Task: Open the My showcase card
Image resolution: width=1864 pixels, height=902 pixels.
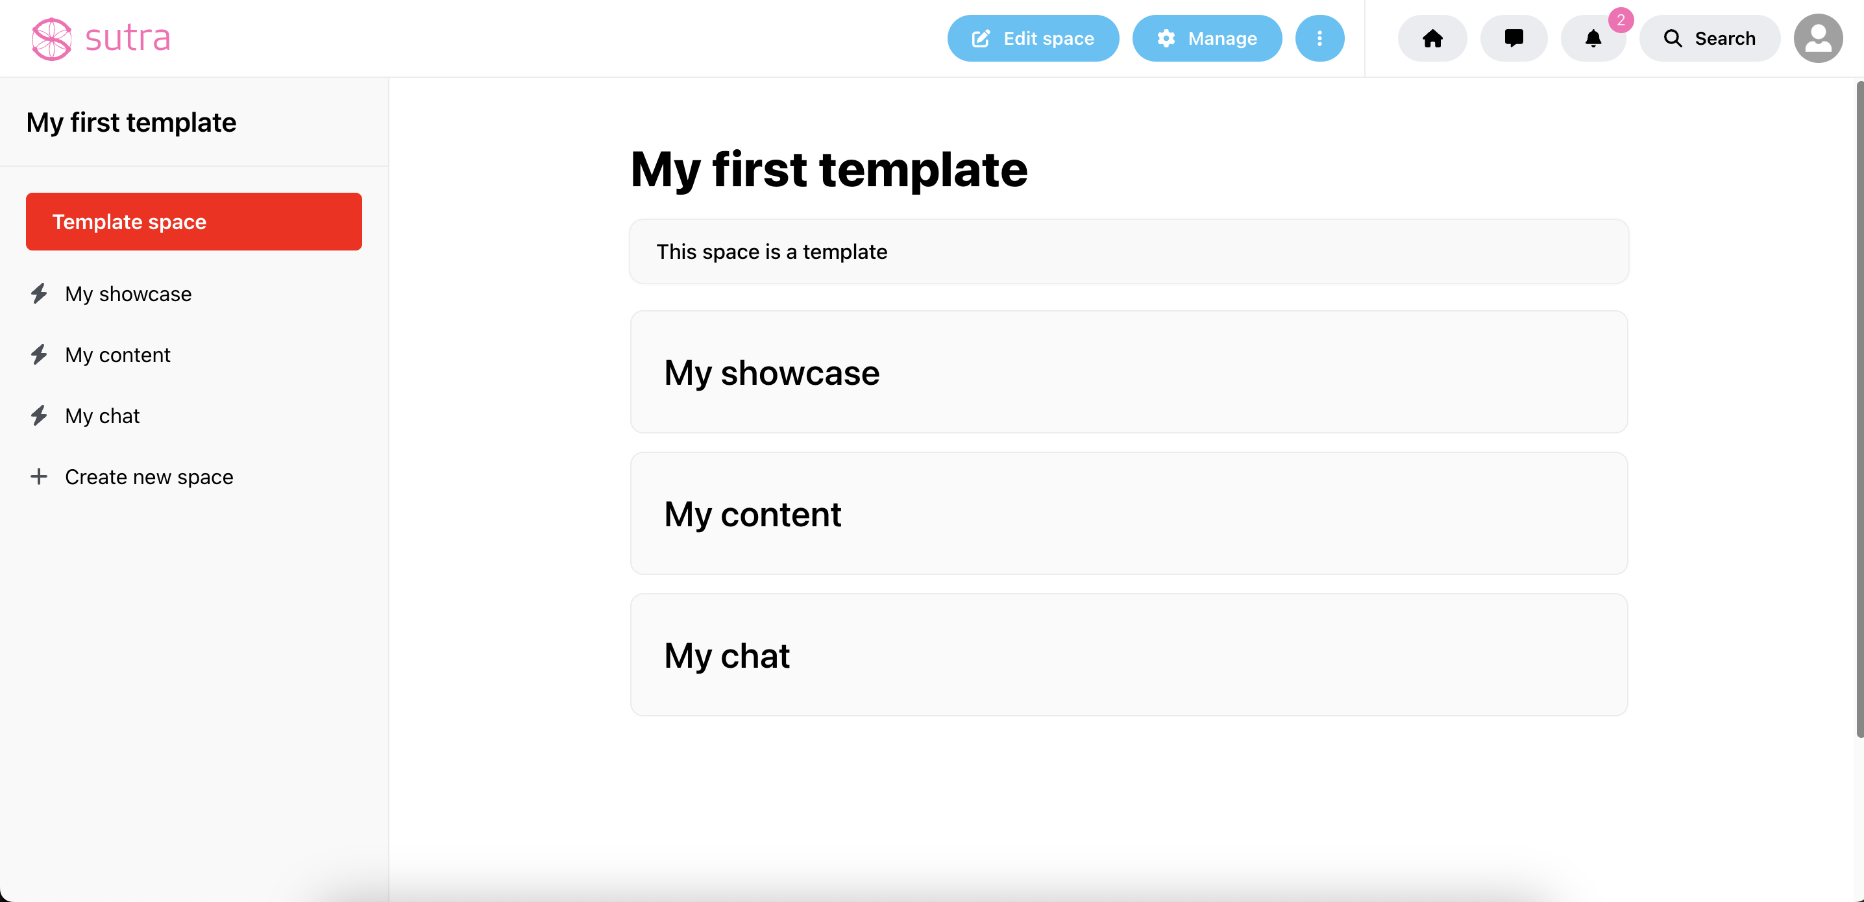Action: pos(1129,372)
